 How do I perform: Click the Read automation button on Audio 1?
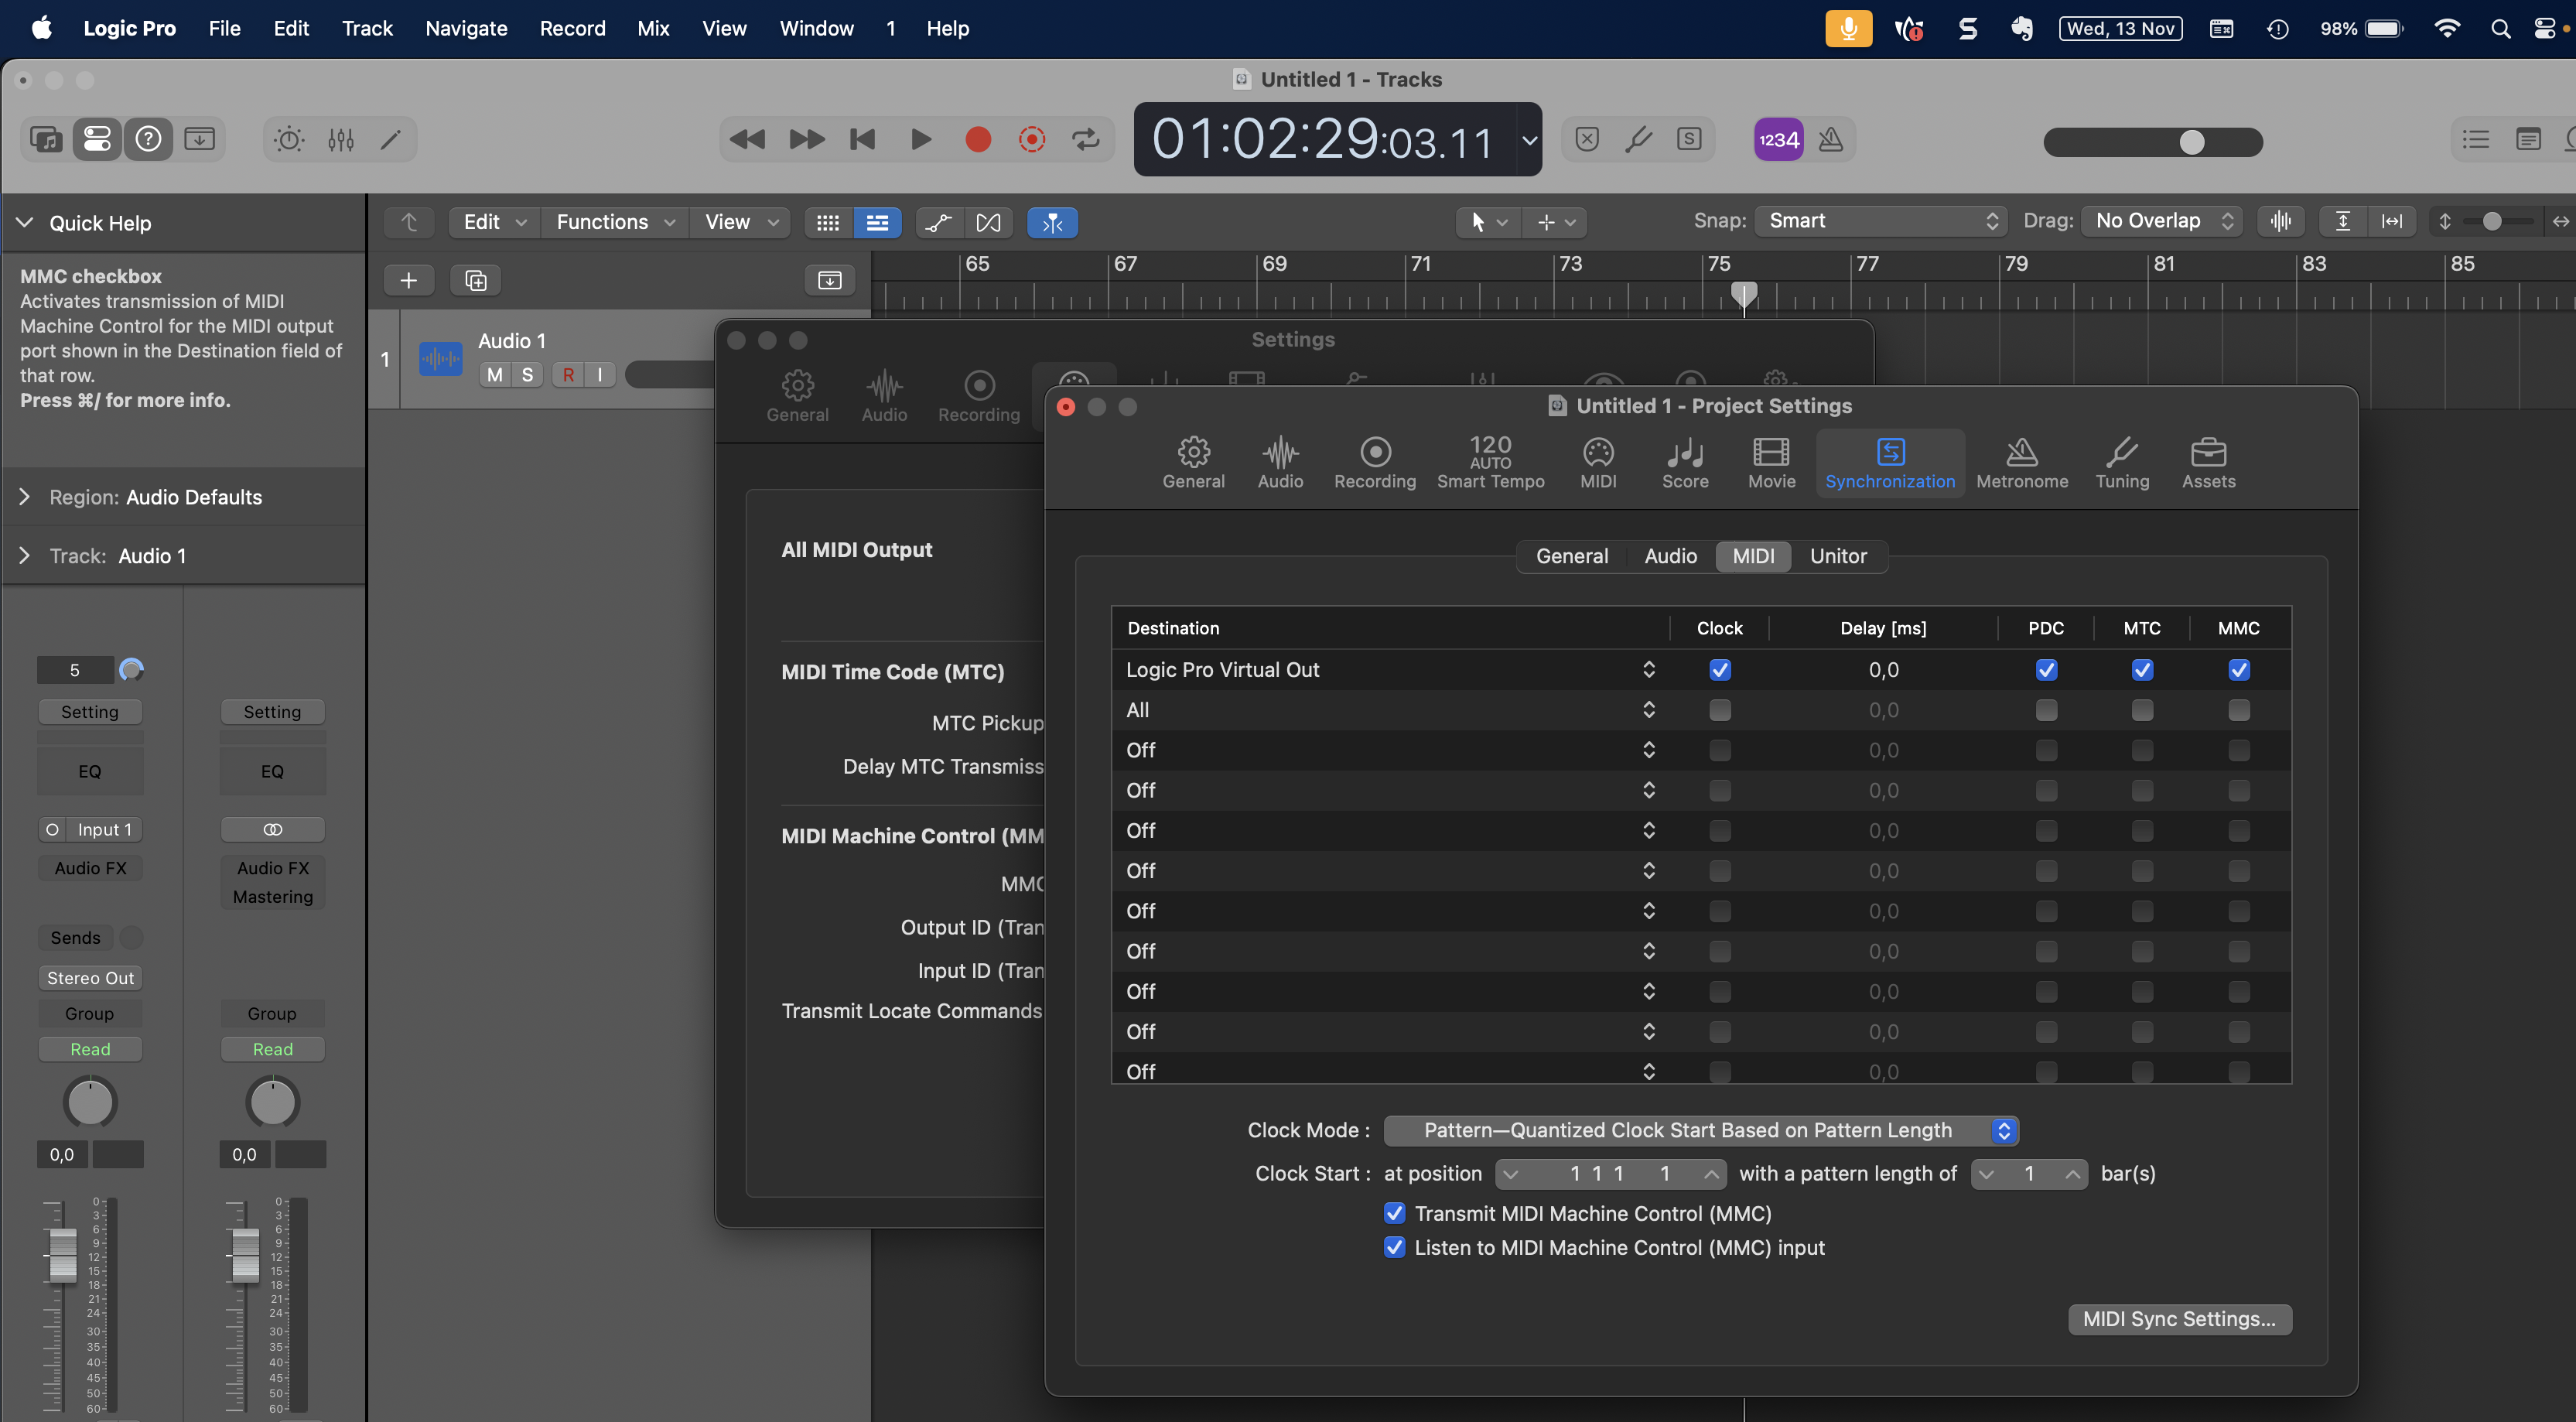[90, 1049]
